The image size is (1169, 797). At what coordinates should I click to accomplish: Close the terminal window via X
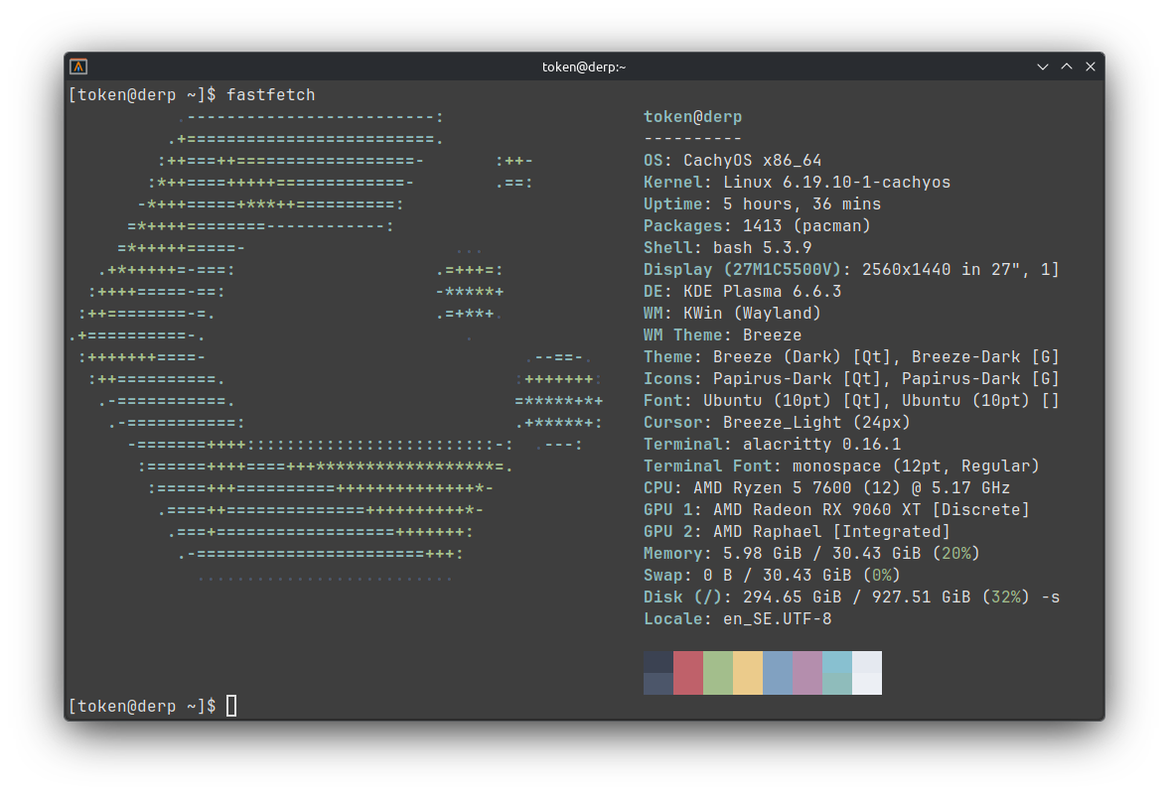pyautogui.click(x=1090, y=67)
